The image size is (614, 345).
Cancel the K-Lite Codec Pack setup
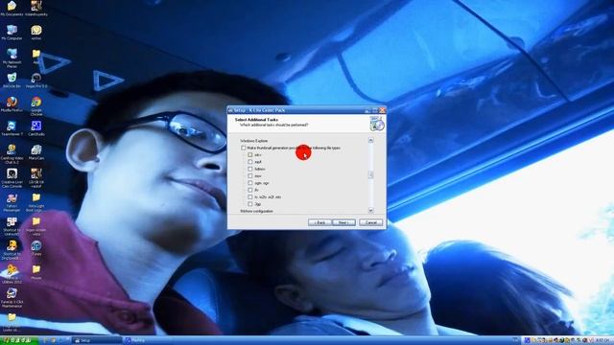tap(370, 222)
